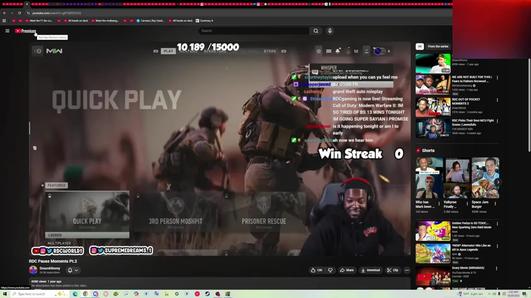The image size is (531, 298).
Task: Open menu for 'RDC Picks Their Best MCU Fight'
Action: click(x=497, y=121)
